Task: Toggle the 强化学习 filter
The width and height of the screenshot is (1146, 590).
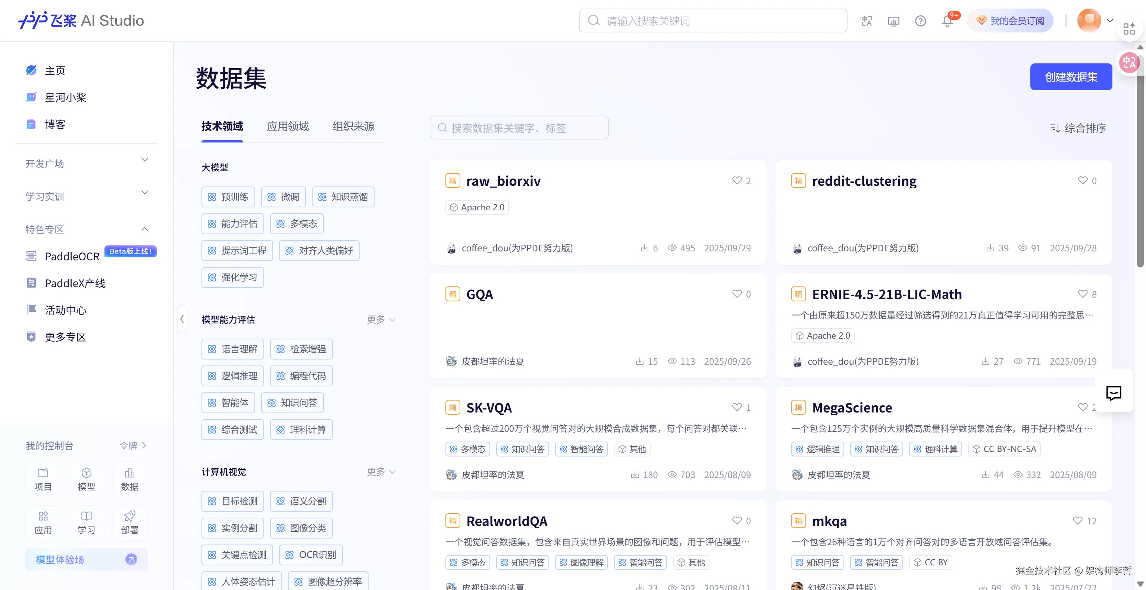Action: (233, 277)
